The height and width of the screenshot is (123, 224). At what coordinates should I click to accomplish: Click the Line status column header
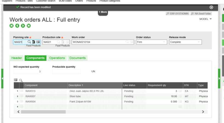[135, 85]
